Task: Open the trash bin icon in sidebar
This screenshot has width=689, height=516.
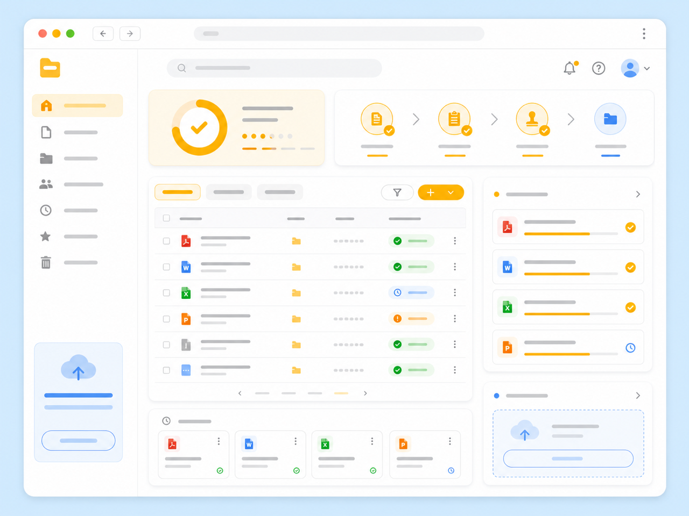Action: coord(46,262)
